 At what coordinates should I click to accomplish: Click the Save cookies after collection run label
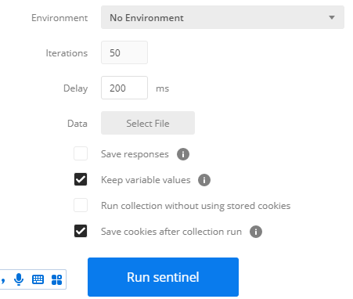point(171,232)
